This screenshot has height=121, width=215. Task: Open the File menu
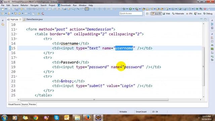point(3,5)
